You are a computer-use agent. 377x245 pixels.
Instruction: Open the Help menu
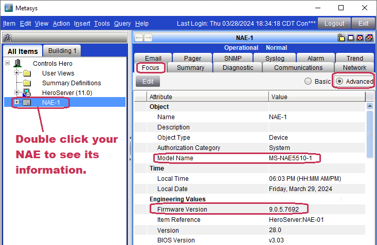click(x=142, y=24)
